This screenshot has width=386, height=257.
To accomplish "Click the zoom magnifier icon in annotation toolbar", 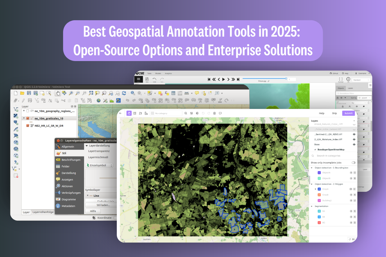I will pos(186,113).
